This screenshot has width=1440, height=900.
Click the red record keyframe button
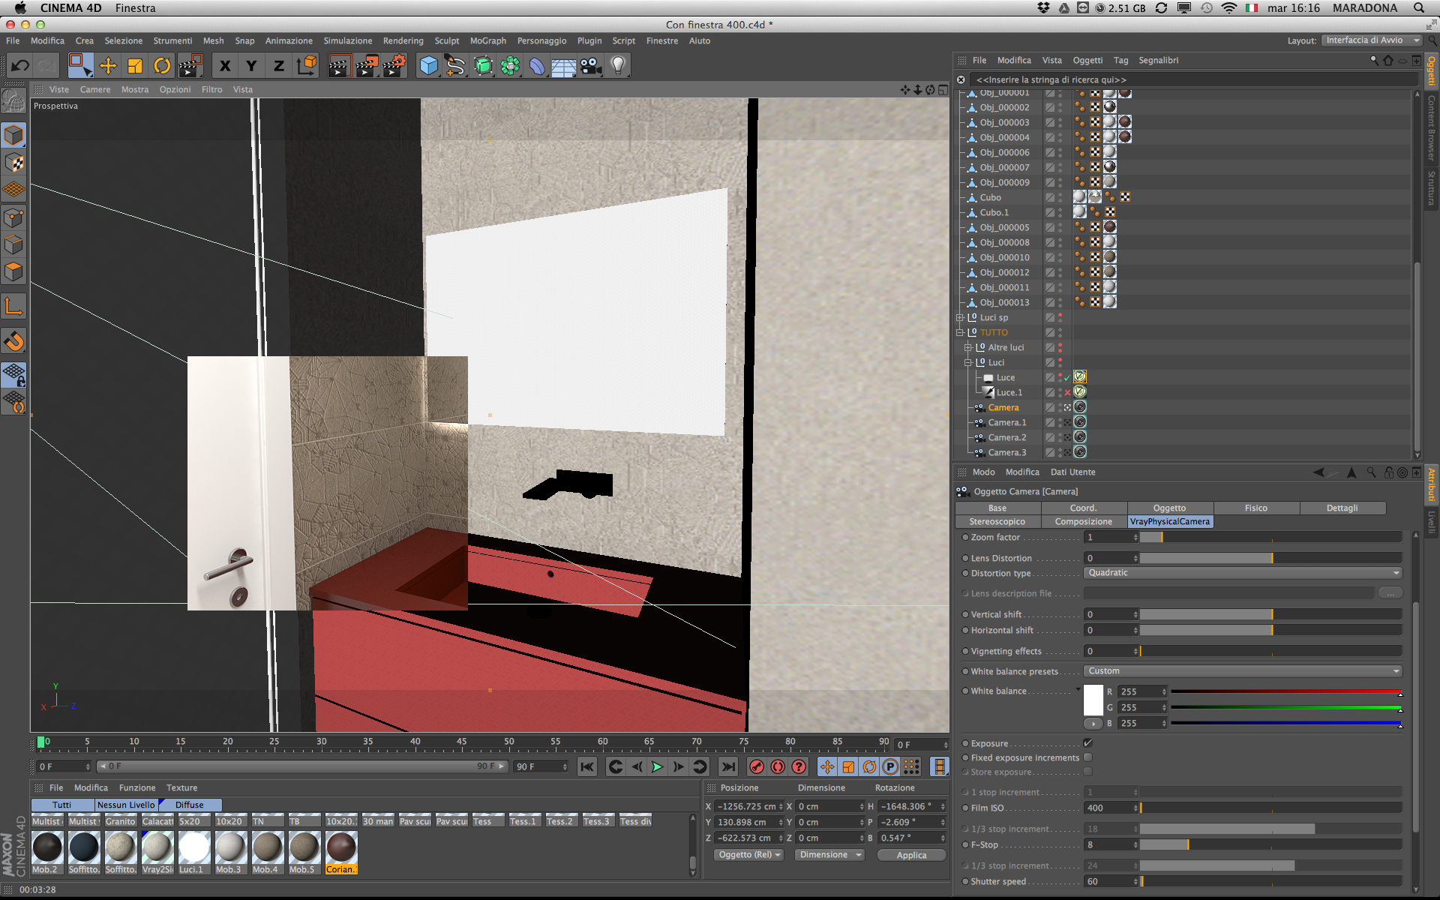coord(757,766)
